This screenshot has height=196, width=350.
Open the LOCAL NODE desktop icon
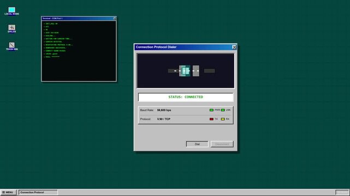click(11, 11)
